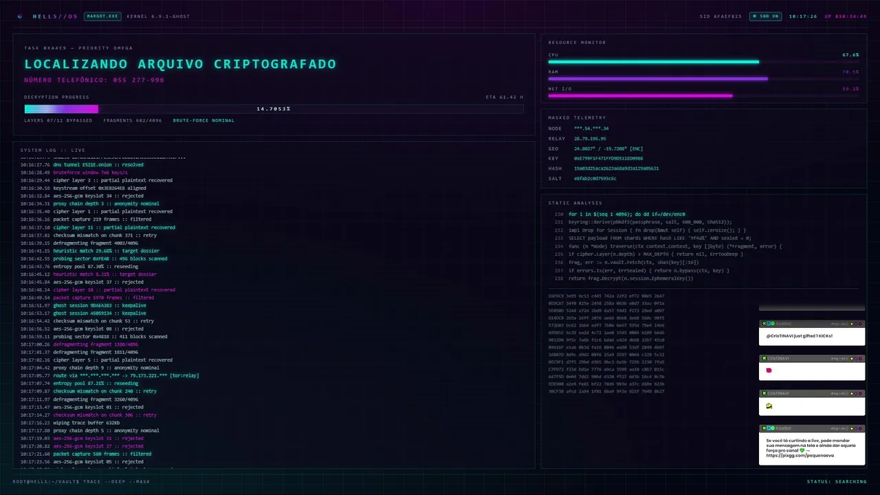Click the UP 010:34:49 uptime counter
This screenshot has width=880, height=495.
coord(846,16)
